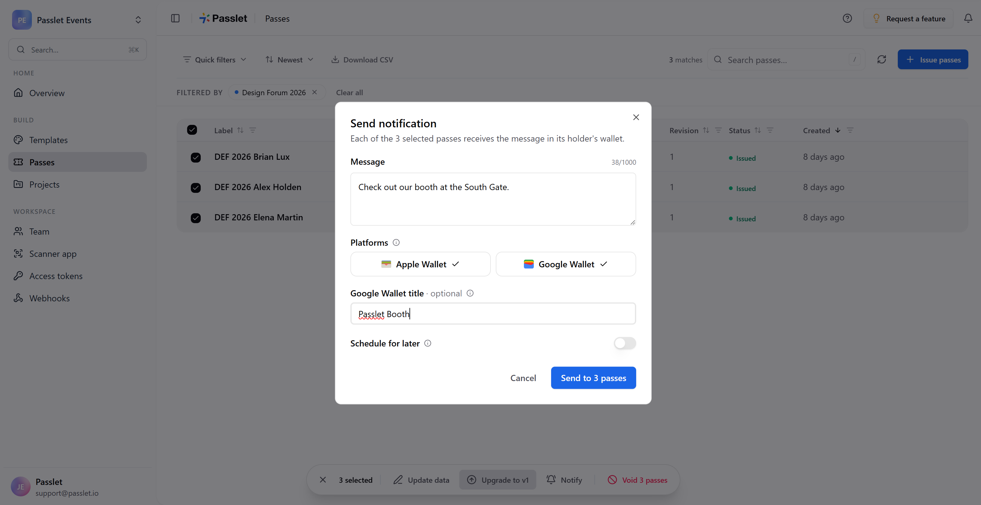Image resolution: width=981 pixels, height=505 pixels.
Task: Filter the Status column
Action: (770, 130)
